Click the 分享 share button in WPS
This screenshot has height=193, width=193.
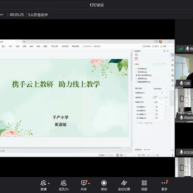tap(163, 46)
